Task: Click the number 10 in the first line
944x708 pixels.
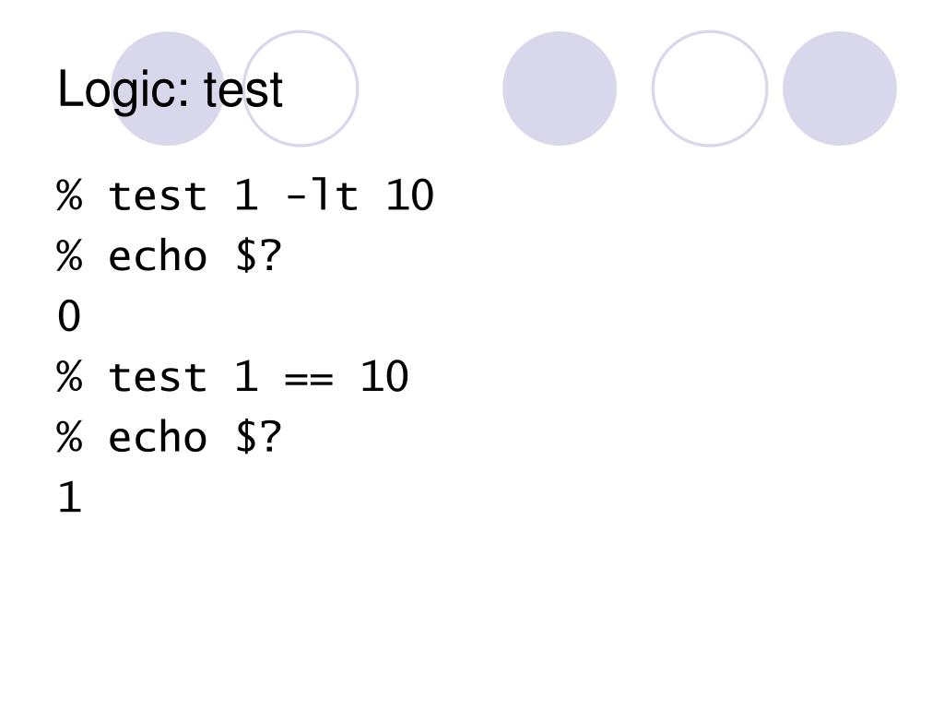Action: 409,195
